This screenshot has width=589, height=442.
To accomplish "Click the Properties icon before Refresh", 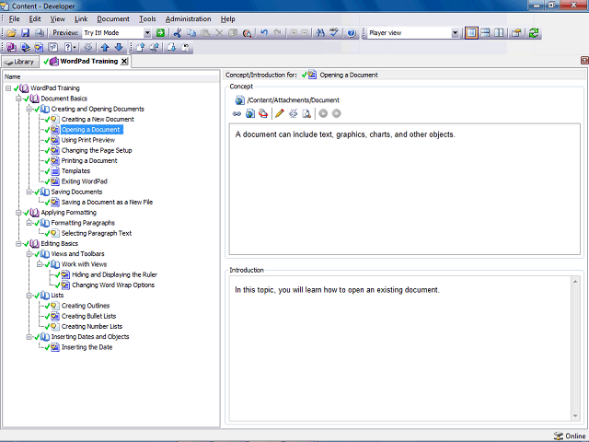I will click(516, 33).
